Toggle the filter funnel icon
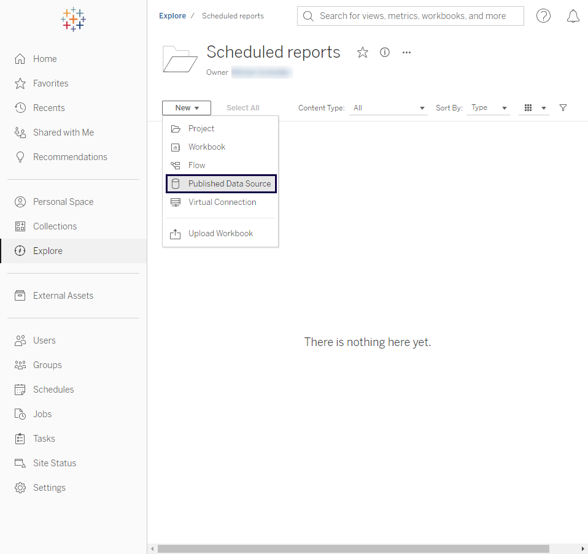Image resolution: width=588 pixels, height=554 pixels. 563,108
